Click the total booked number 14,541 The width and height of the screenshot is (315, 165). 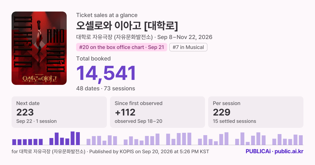pyautogui.click(x=106, y=73)
